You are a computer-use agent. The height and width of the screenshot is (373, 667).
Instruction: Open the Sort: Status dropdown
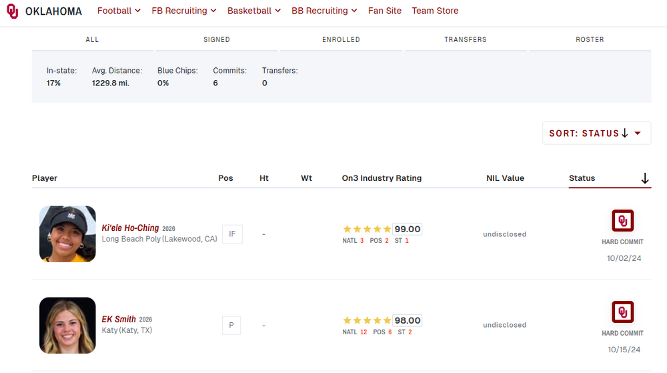[x=596, y=133]
